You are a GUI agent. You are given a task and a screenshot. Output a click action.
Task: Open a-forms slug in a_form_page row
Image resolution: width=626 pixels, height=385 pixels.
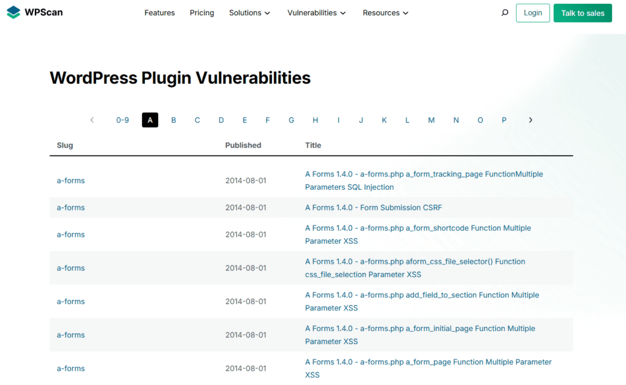[x=71, y=368]
